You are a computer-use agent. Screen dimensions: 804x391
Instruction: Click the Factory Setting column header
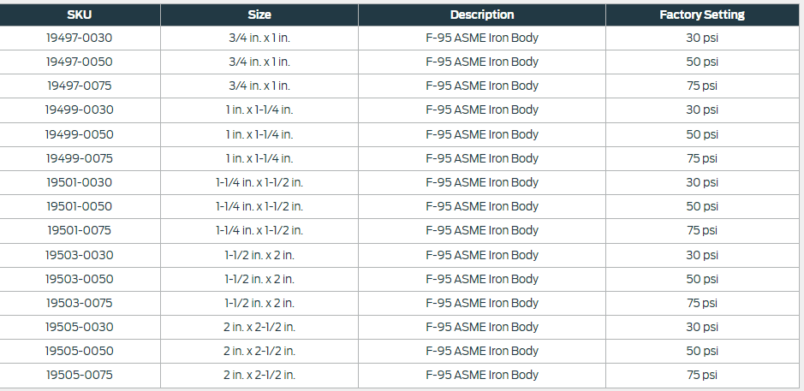click(702, 15)
